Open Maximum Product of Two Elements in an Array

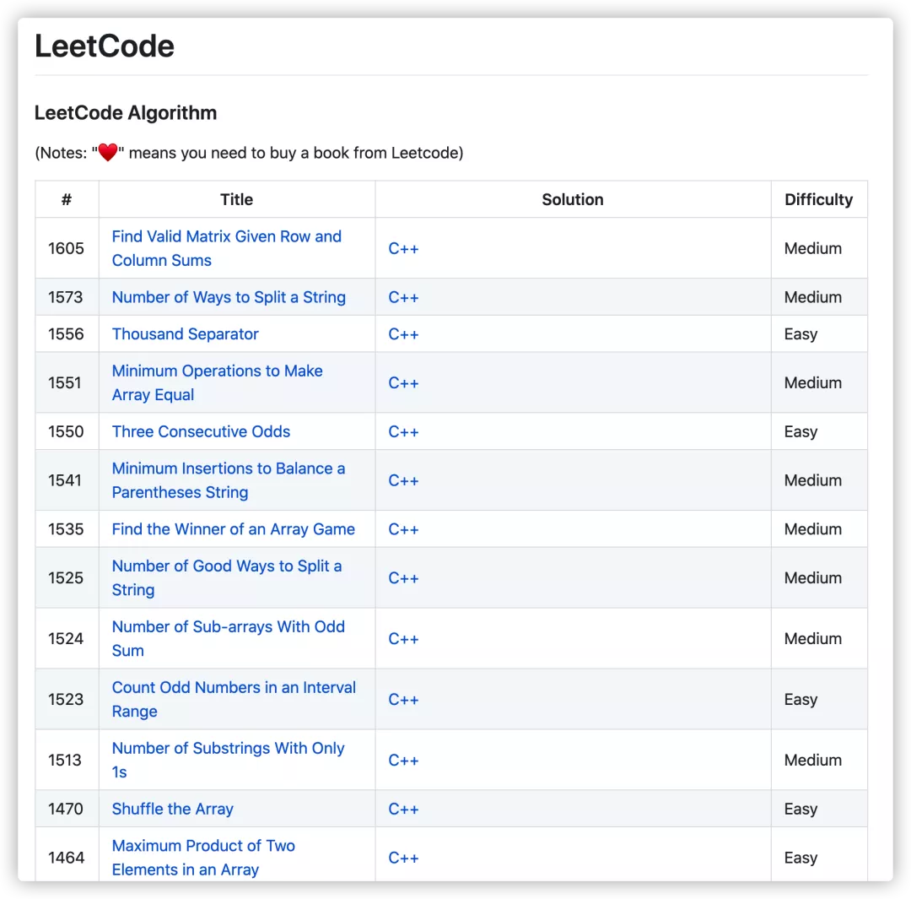point(203,846)
